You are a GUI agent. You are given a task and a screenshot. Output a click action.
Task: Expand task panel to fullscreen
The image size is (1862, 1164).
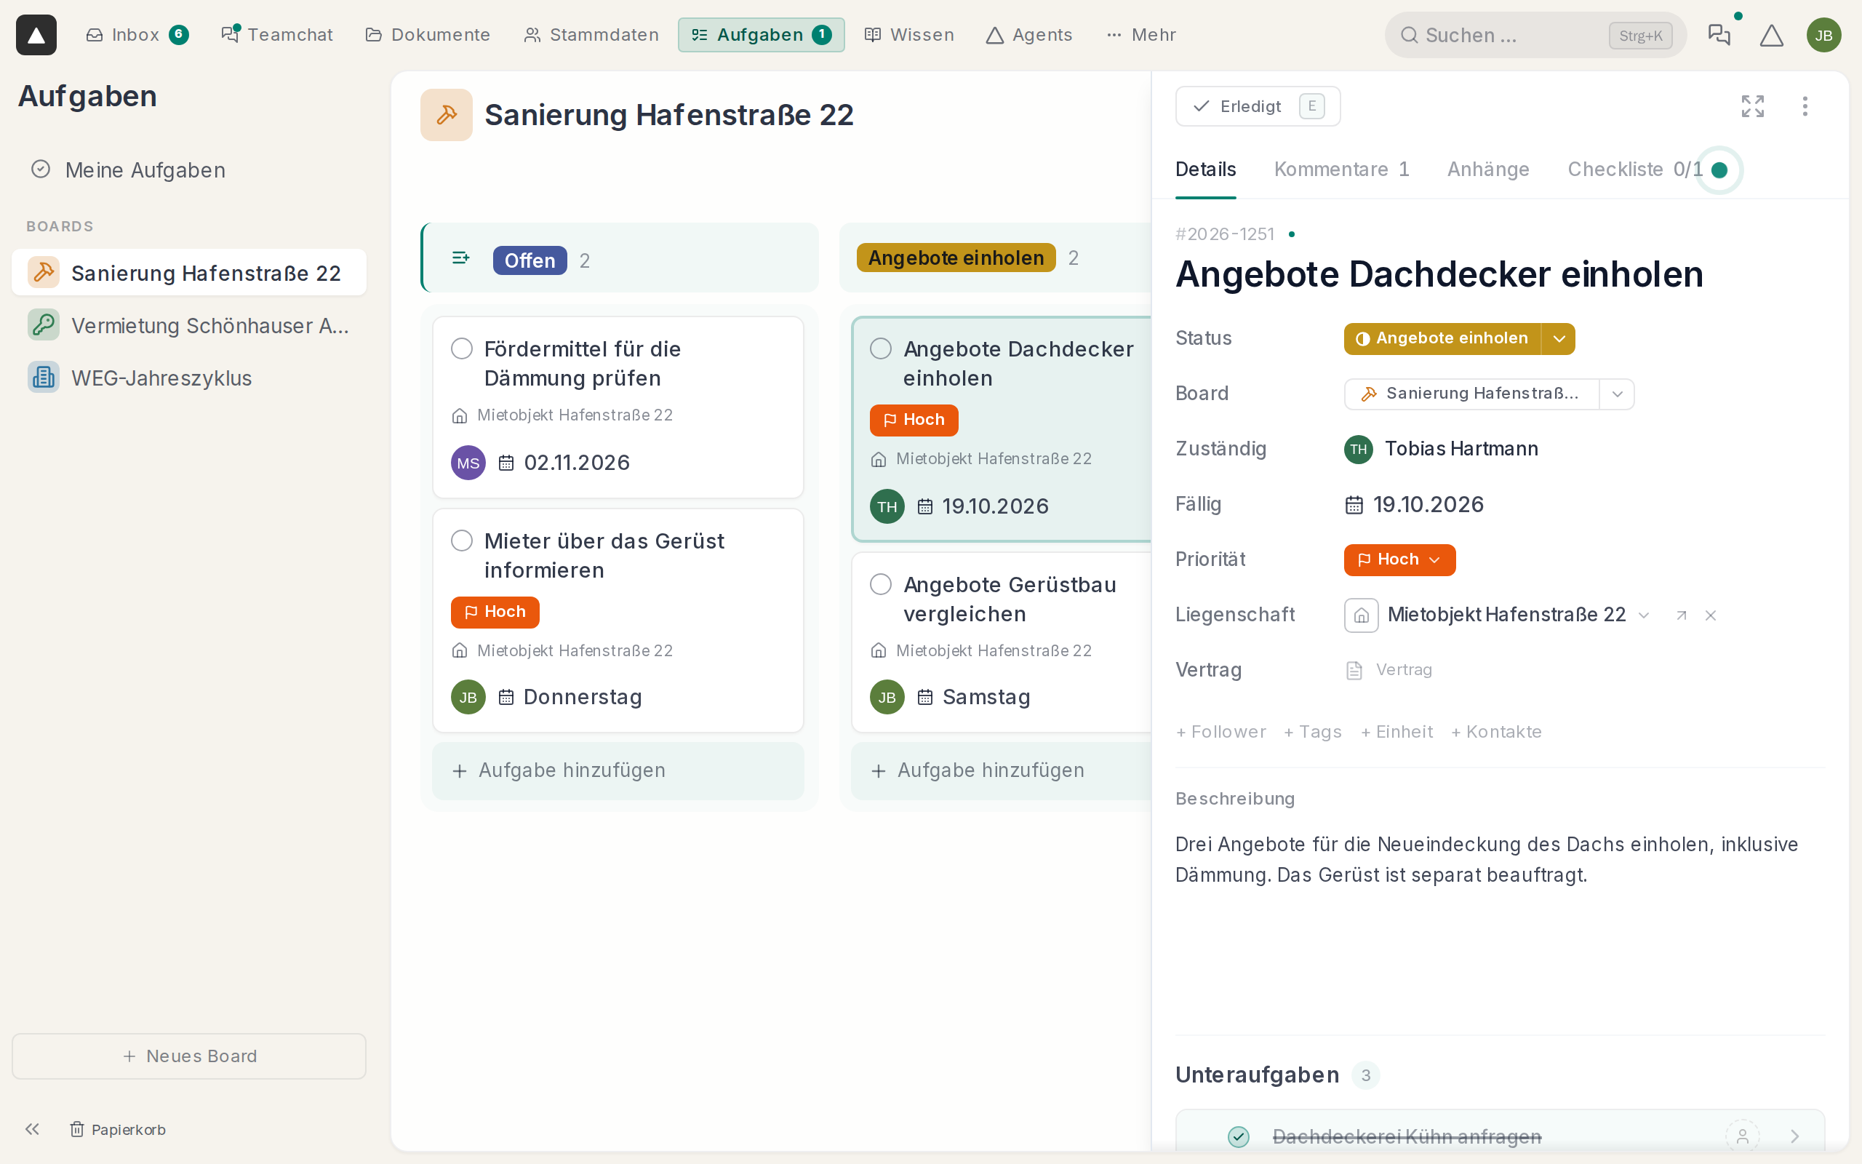pos(1753,106)
